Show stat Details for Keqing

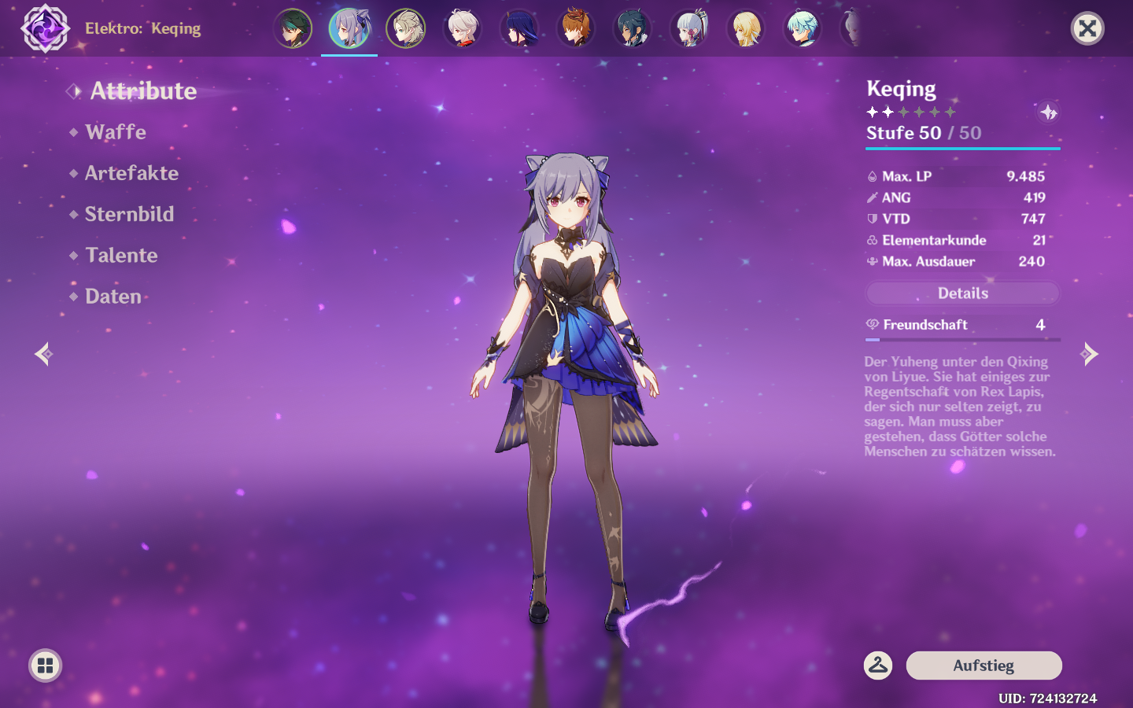[962, 293]
